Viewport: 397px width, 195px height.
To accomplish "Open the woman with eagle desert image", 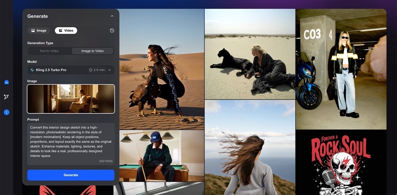I will pos(162,70).
